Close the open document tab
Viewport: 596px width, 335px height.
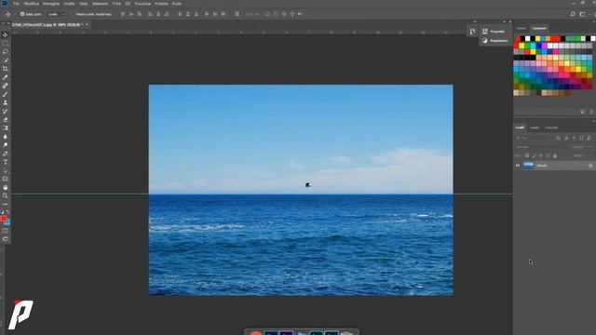pos(87,25)
